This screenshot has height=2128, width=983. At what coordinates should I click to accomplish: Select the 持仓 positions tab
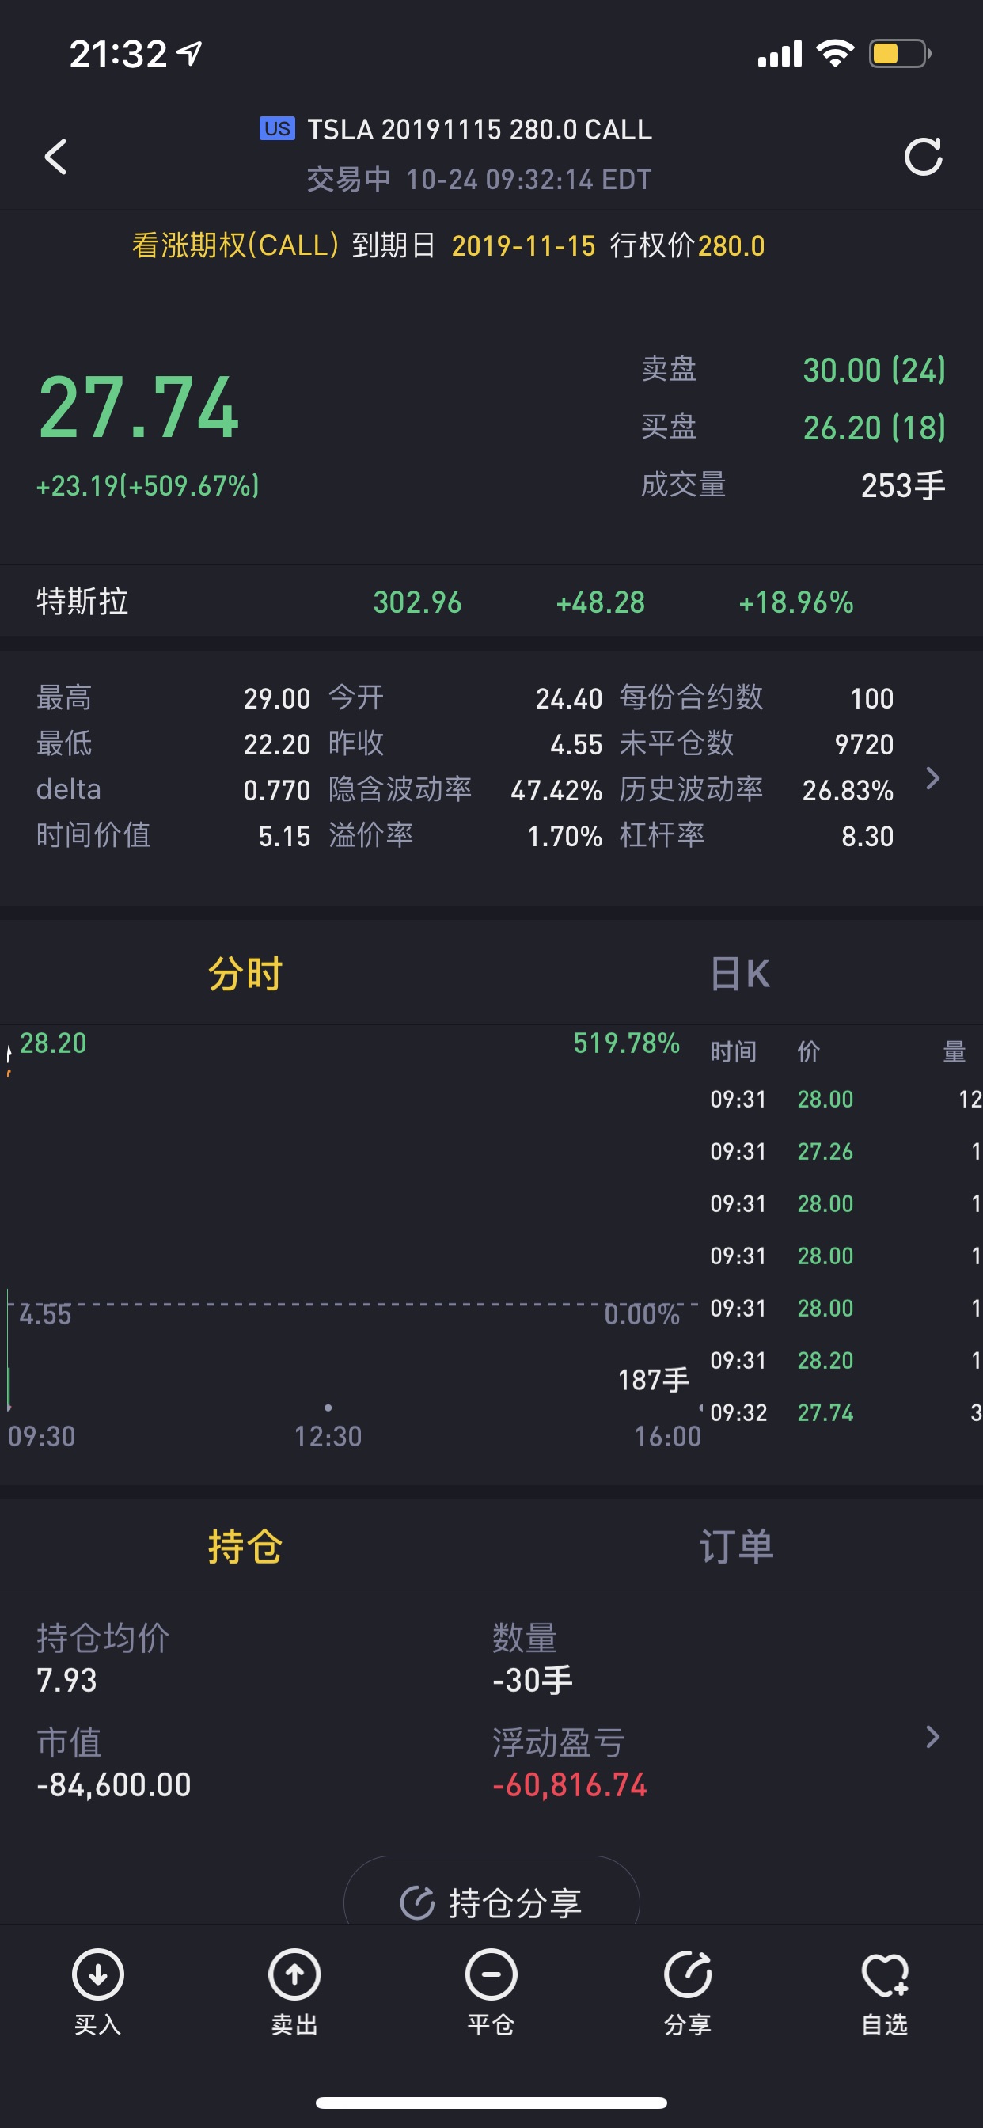[x=245, y=1546]
